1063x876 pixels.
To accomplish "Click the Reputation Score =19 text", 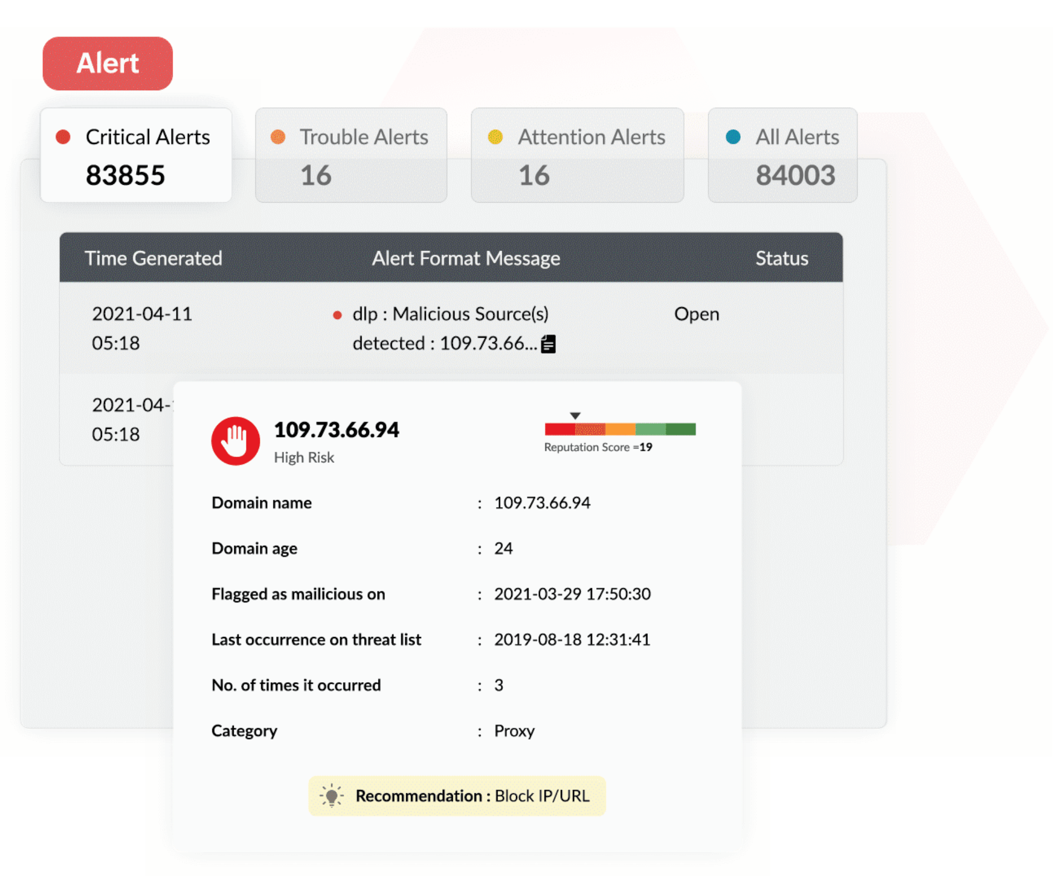I will pos(598,447).
